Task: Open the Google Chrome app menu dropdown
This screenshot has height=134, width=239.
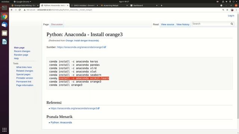Action: coord(22,1)
